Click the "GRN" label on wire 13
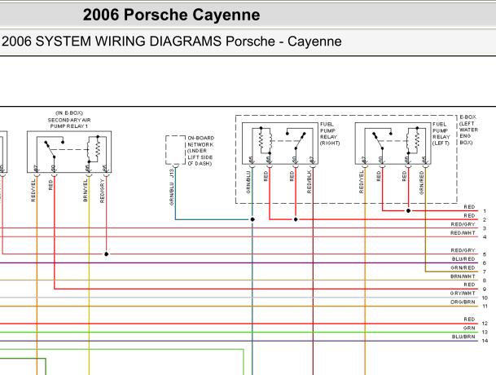 pyautogui.click(x=469, y=328)
